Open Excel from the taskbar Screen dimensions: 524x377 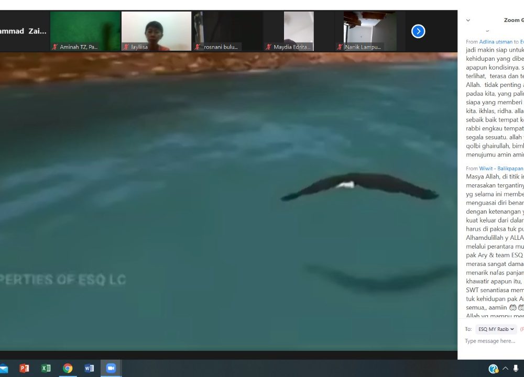pyautogui.click(x=46, y=368)
